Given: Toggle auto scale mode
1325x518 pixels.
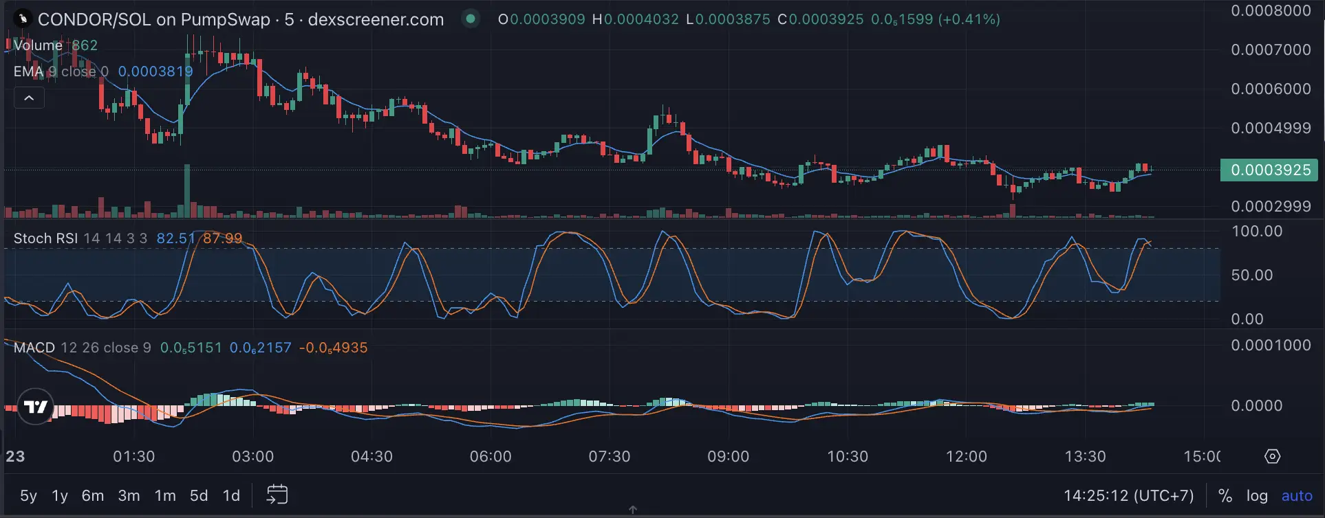Looking at the screenshot, I should pos(1297,495).
